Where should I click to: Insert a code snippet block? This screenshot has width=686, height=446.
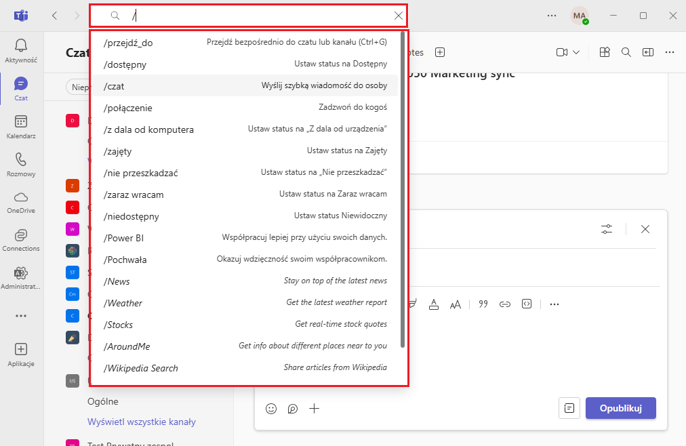[x=527, y=304]
